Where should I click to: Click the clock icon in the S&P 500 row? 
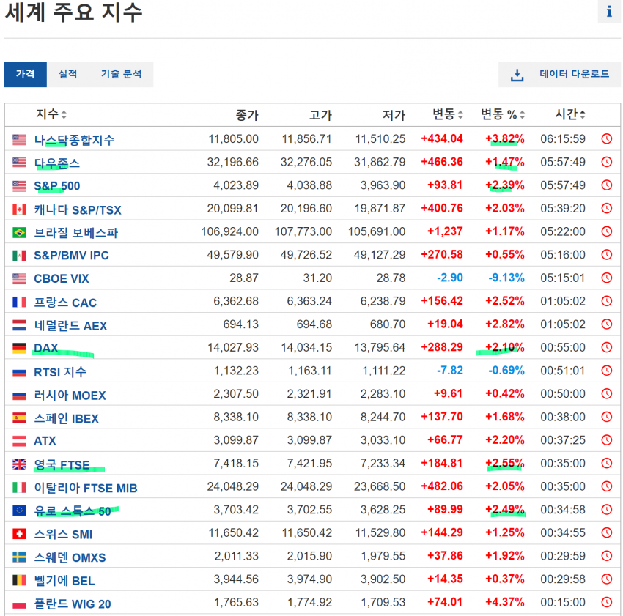coord(607,185)
